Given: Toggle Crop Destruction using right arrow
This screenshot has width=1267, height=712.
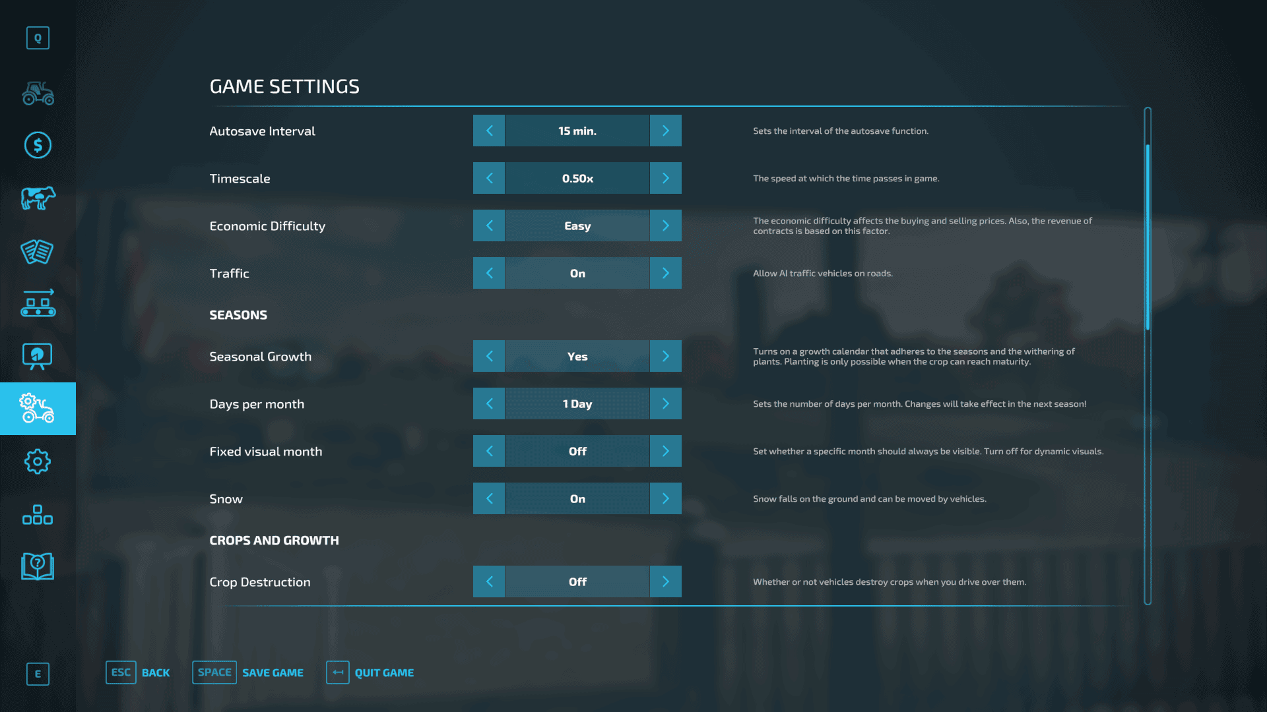Looking at the screenshot, I should pyautogui.click(x=666, y=581).
